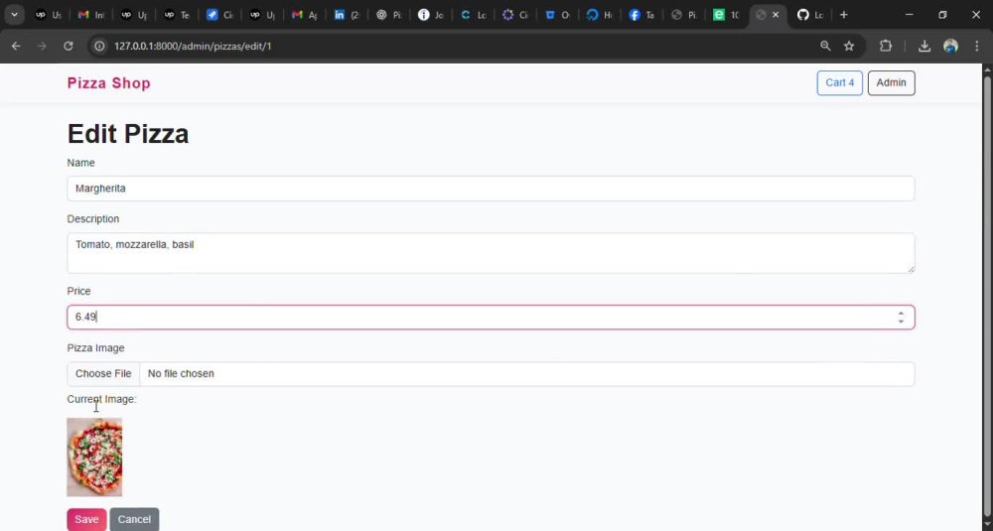View site information icon in address bar
993x531 pixels.
99,47
